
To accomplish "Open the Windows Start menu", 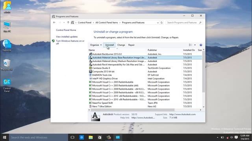I will point(4,137).
